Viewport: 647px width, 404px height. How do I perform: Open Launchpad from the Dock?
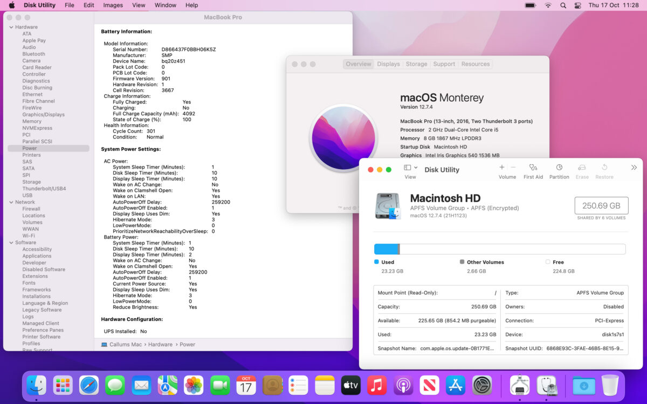coord(63,385)
